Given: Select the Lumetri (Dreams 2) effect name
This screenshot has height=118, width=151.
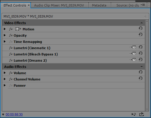Looking at the screenshot, I should [x=30, y=60].
